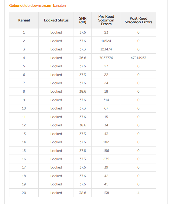Click the SNR value 36.6
Image resolution: width=171 pixels, height=205 pixels.
tap(82, 58)
